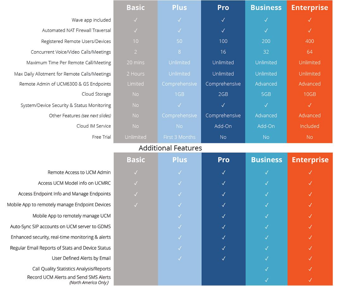The image size is (348, 286).
Task: Click the "First 3 Months" free trial cell
Action: (179, 137)
